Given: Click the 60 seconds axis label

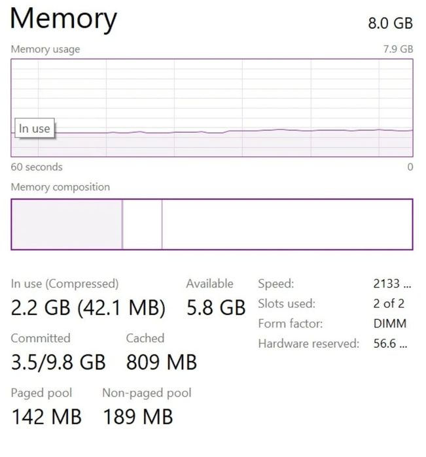Looking at the screenshot, I should click(x=37, y=167).
